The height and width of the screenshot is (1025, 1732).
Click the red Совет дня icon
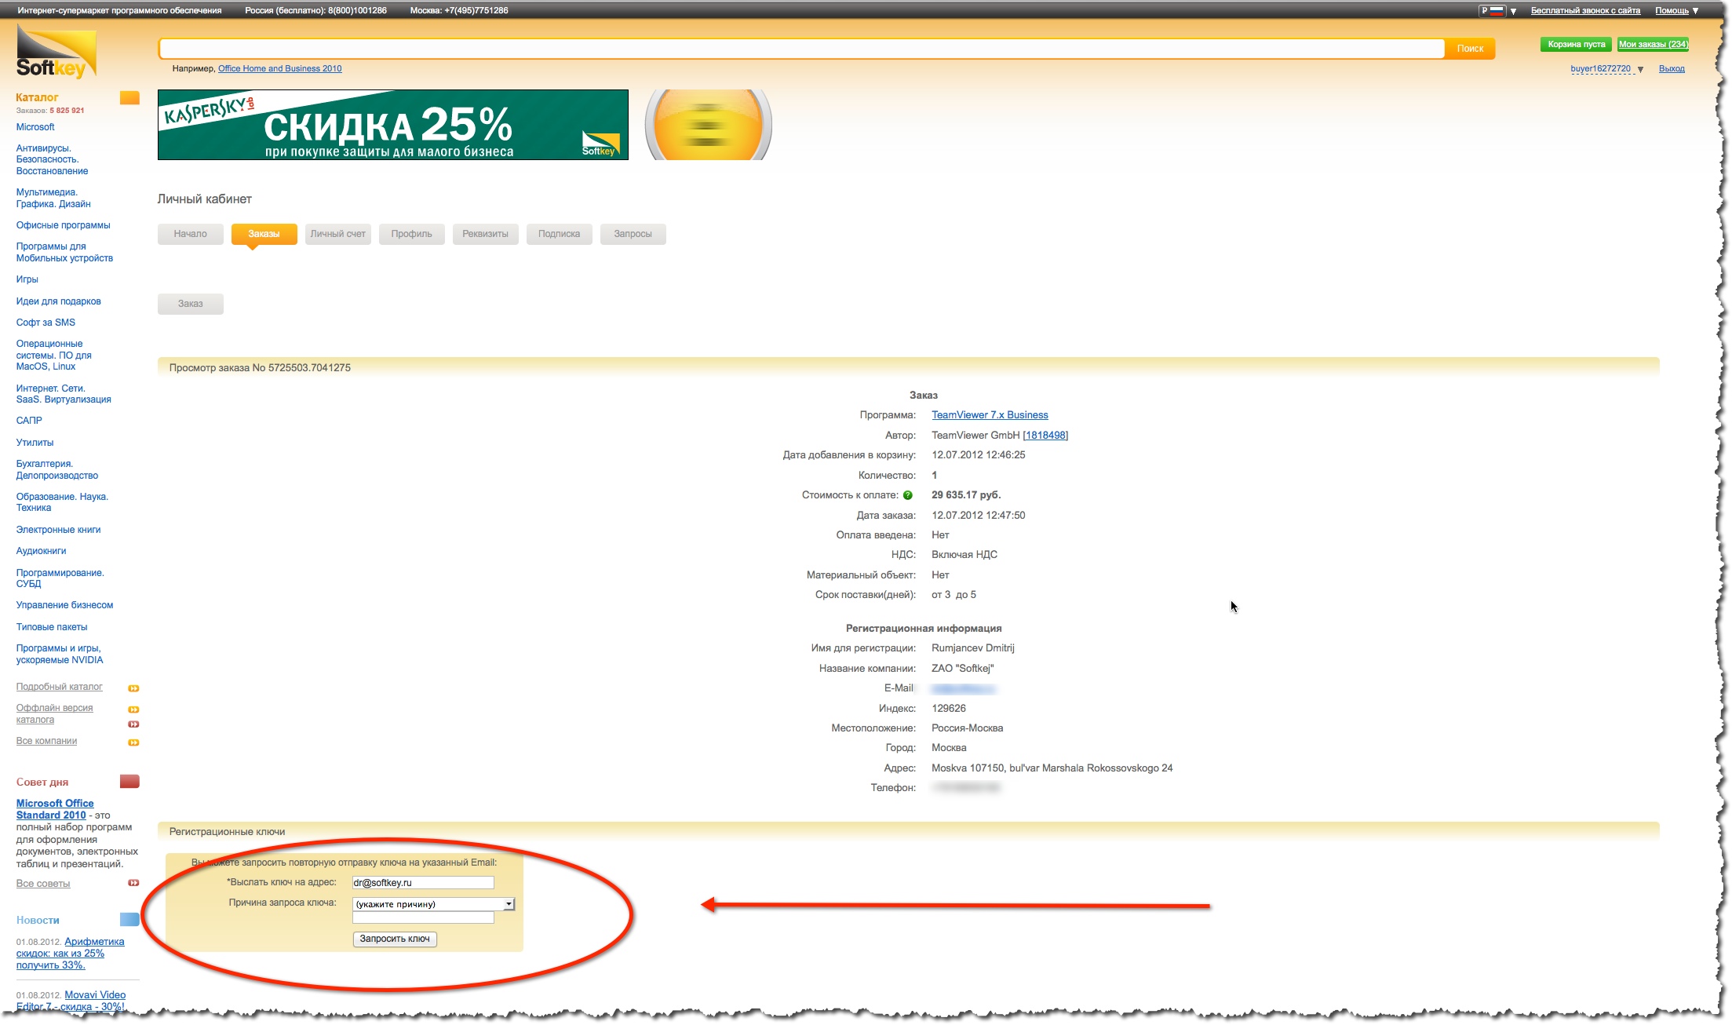(129, 782)
